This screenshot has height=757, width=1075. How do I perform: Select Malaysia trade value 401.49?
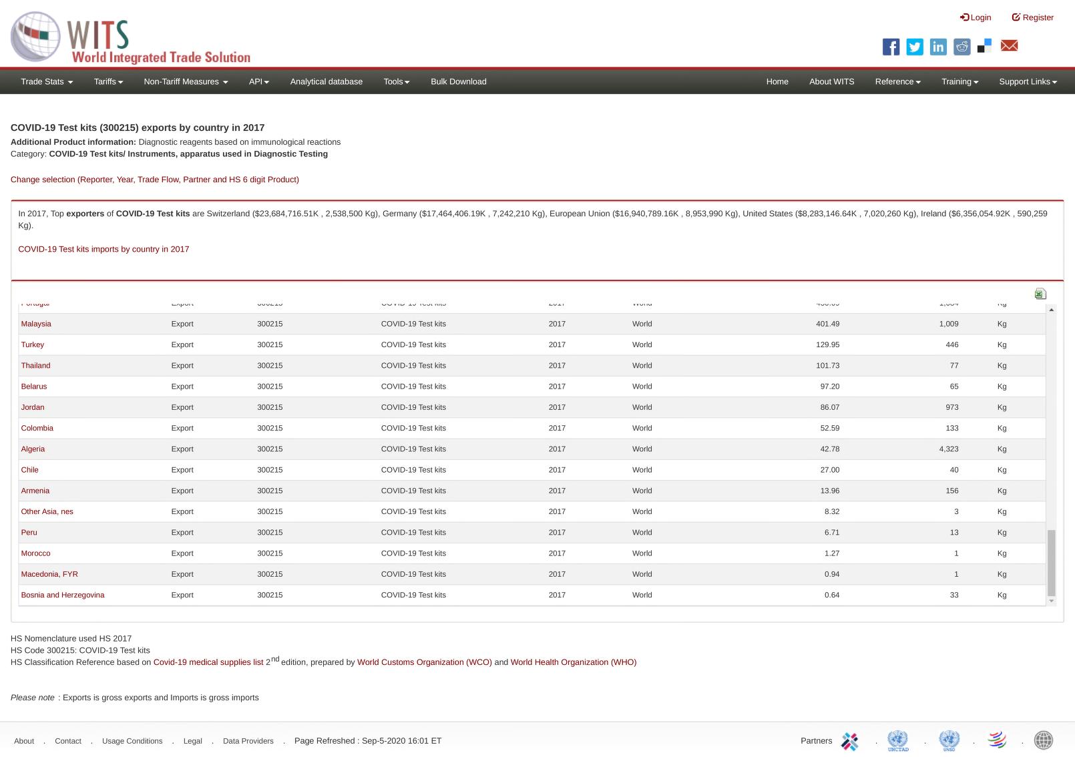(828, 324)
